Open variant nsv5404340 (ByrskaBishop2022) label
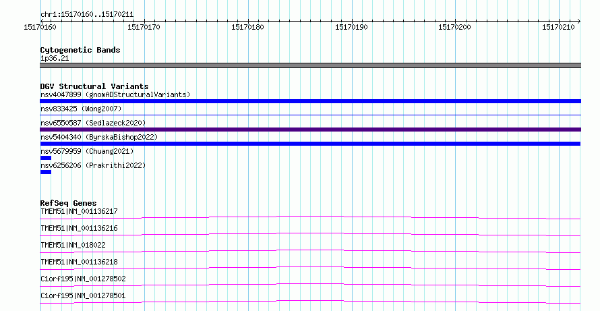600x311 pixels. [99, 137]
